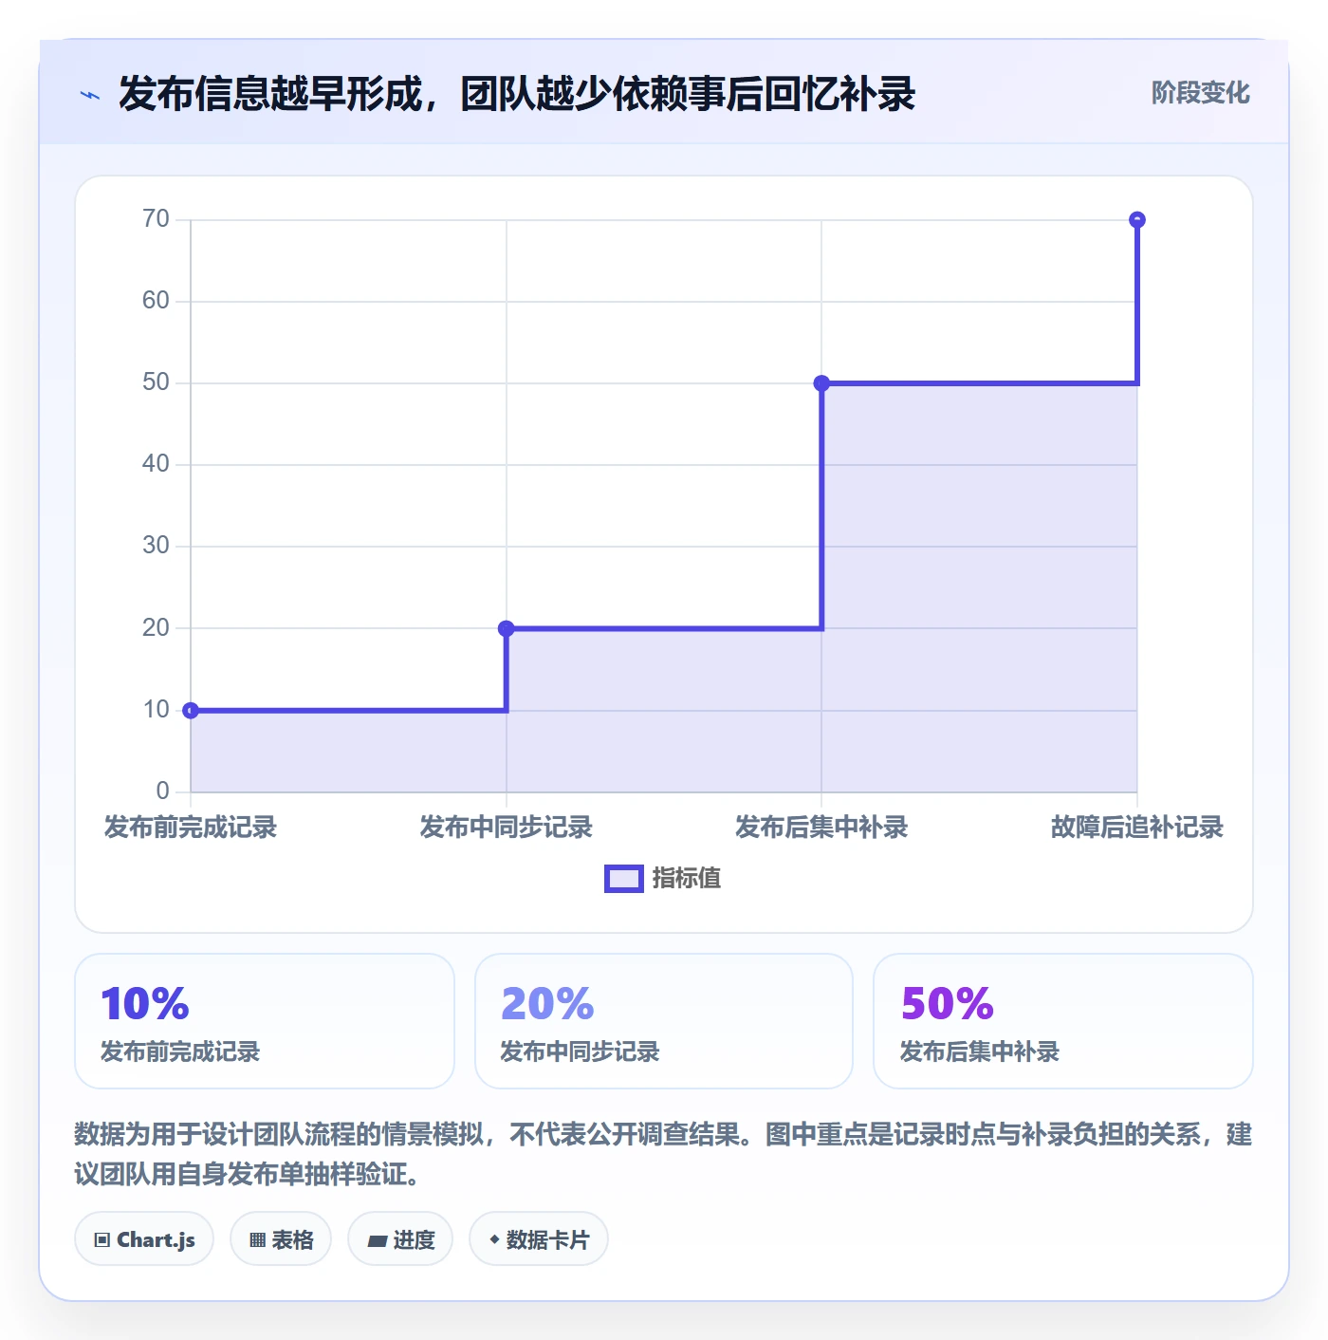The height and width of the screenshot is (1340, 1328).
Task: Click the square icon in Chart.js tag
Action: (102, 1240)
